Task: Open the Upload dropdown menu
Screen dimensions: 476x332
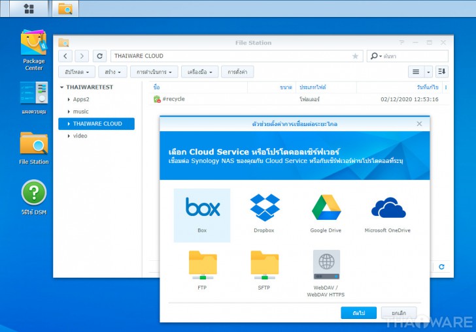Action: (76, 72)
